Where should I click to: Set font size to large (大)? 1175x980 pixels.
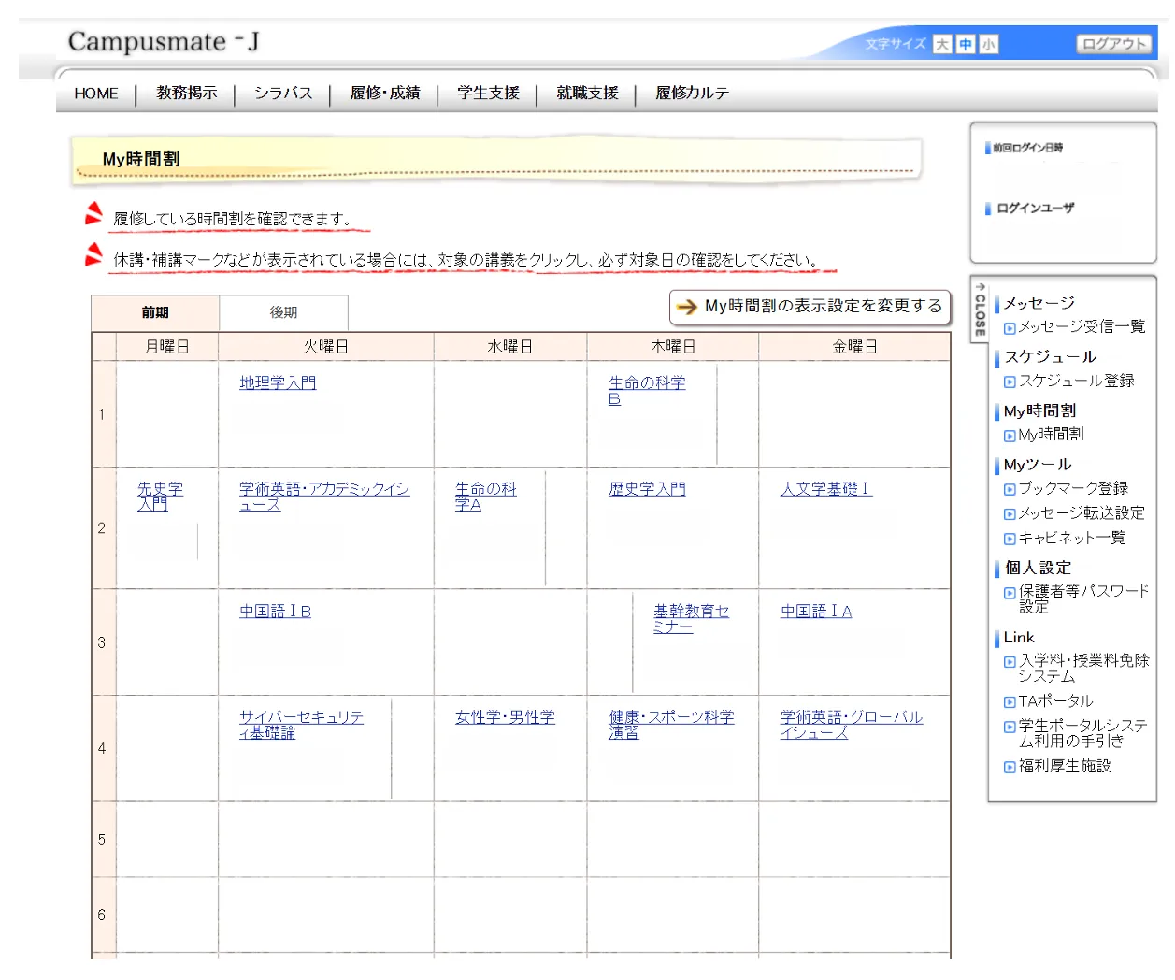tap(942, 44)
